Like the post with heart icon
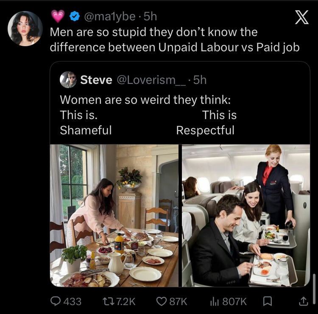This screenshot has width=318, height=314. 162,301
